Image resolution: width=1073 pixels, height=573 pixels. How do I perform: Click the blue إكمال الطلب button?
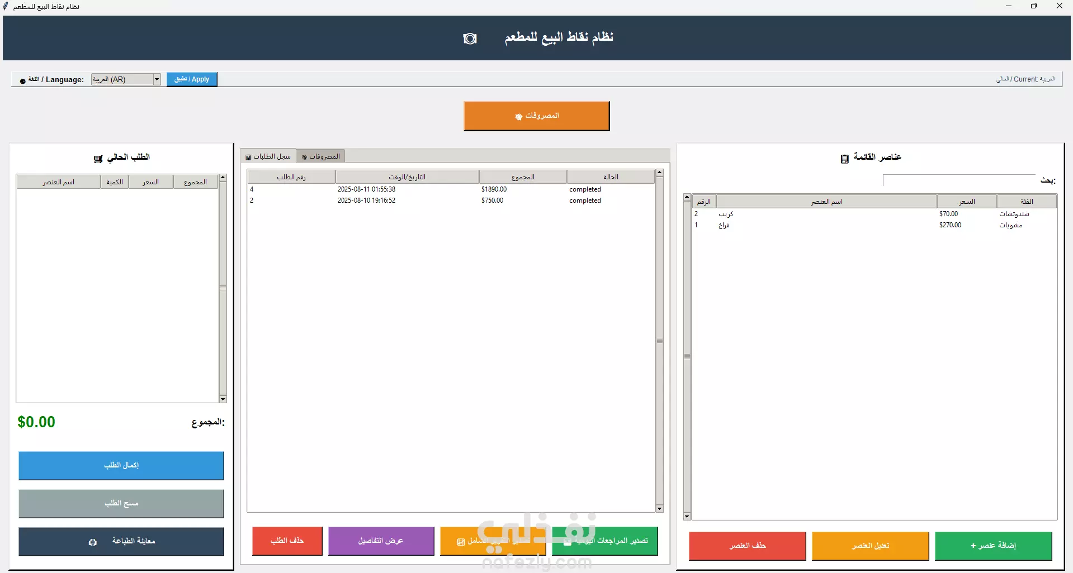pyautogui.click(x=121, y=466)
